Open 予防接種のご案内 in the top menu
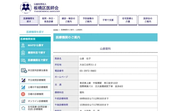This screenshot has height=111, width=177. (x=88, y=20)
